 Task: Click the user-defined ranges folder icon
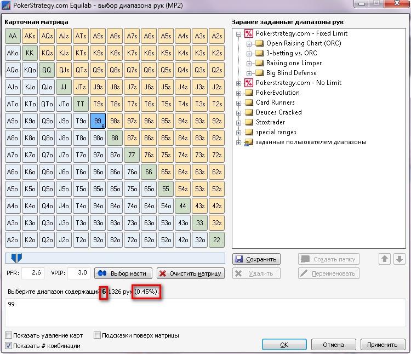click(x=248, y=142)
